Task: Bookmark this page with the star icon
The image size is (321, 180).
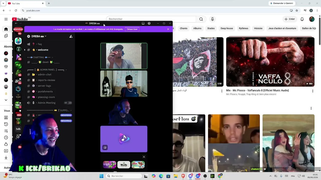Action: 297,10
